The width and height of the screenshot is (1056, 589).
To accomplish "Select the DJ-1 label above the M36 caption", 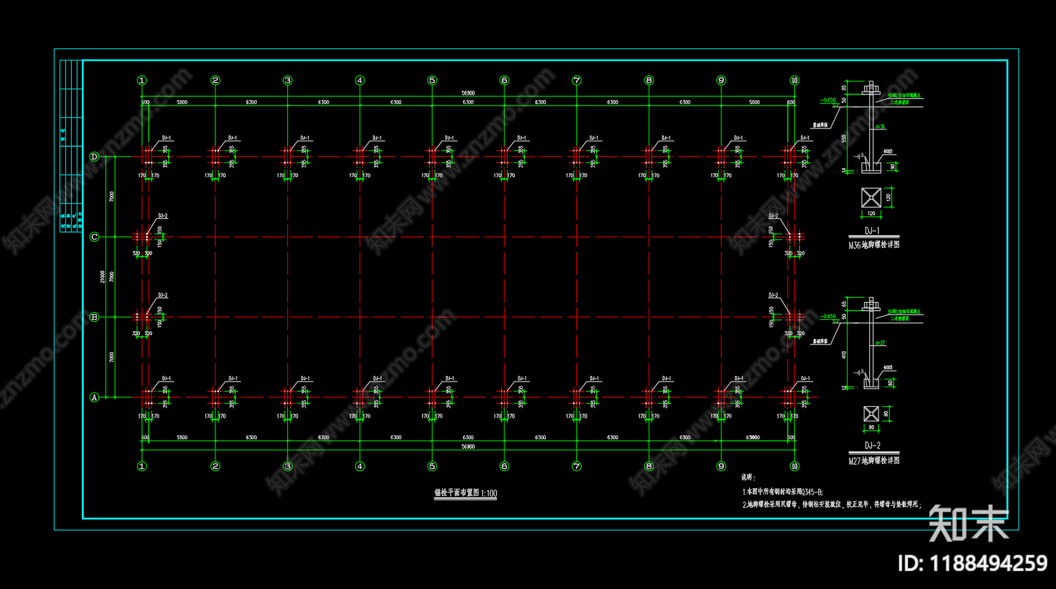I will click(872, 231).
